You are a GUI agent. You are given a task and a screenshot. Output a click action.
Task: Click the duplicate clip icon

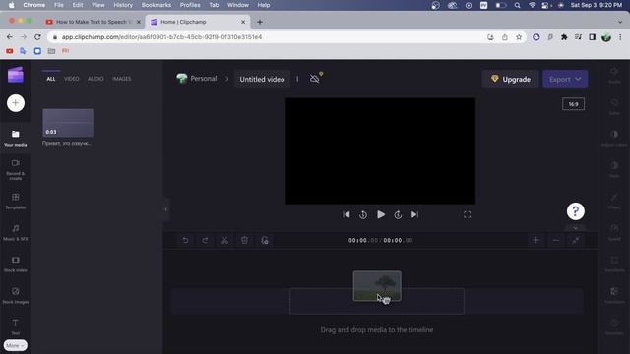[x=265, y=240]
